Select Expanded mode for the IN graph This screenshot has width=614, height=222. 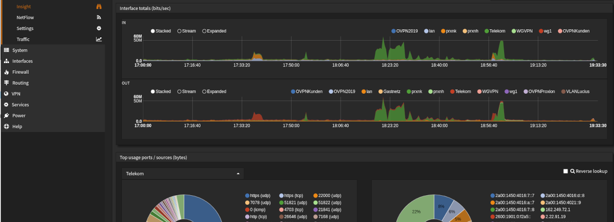[214, 31]
